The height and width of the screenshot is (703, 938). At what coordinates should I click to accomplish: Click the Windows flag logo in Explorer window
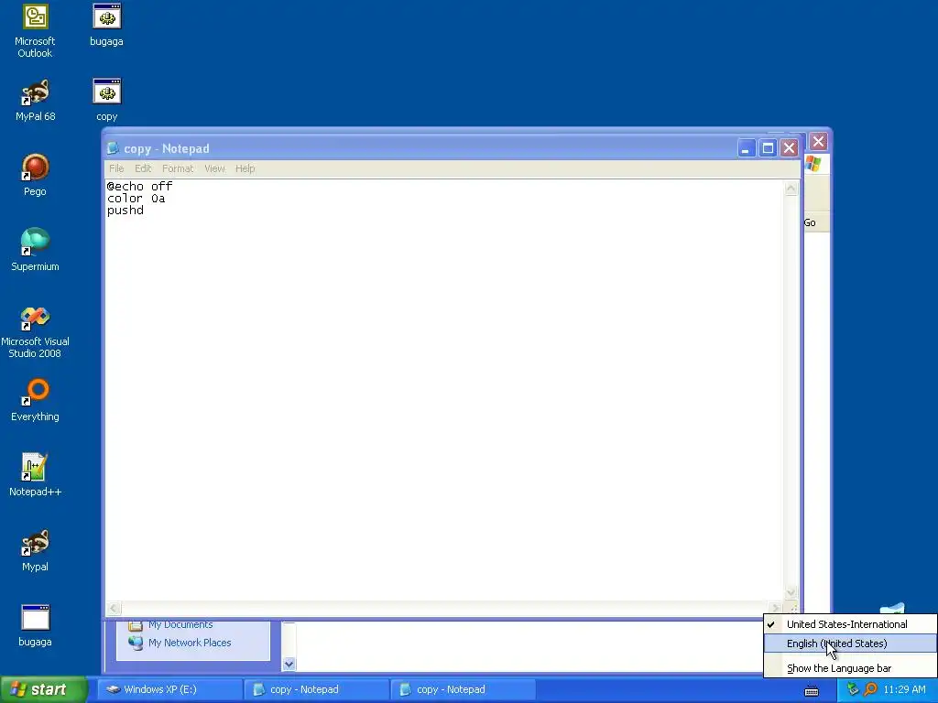point(813,163)
